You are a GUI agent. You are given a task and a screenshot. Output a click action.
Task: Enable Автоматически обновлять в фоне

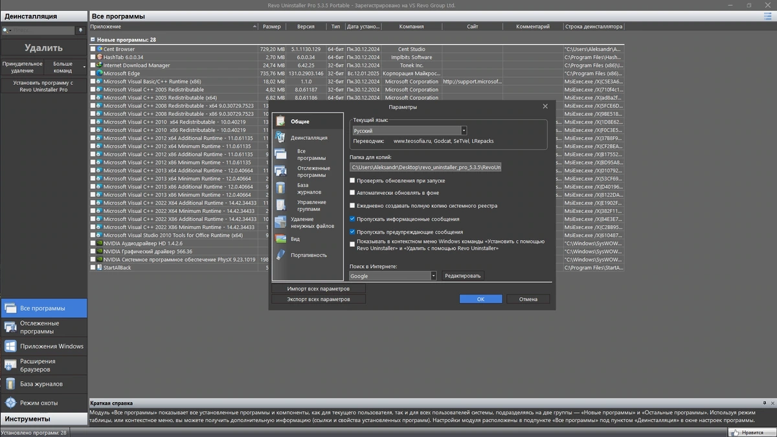click(352, 193)
